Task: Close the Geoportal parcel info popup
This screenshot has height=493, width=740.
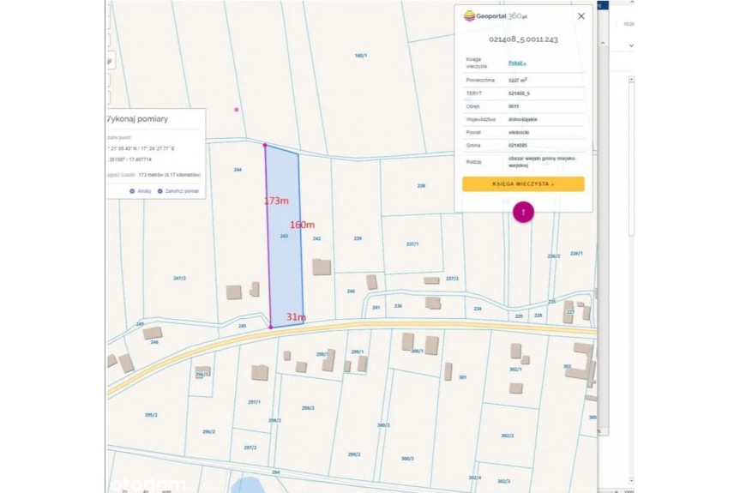Action: pos(581,15)
